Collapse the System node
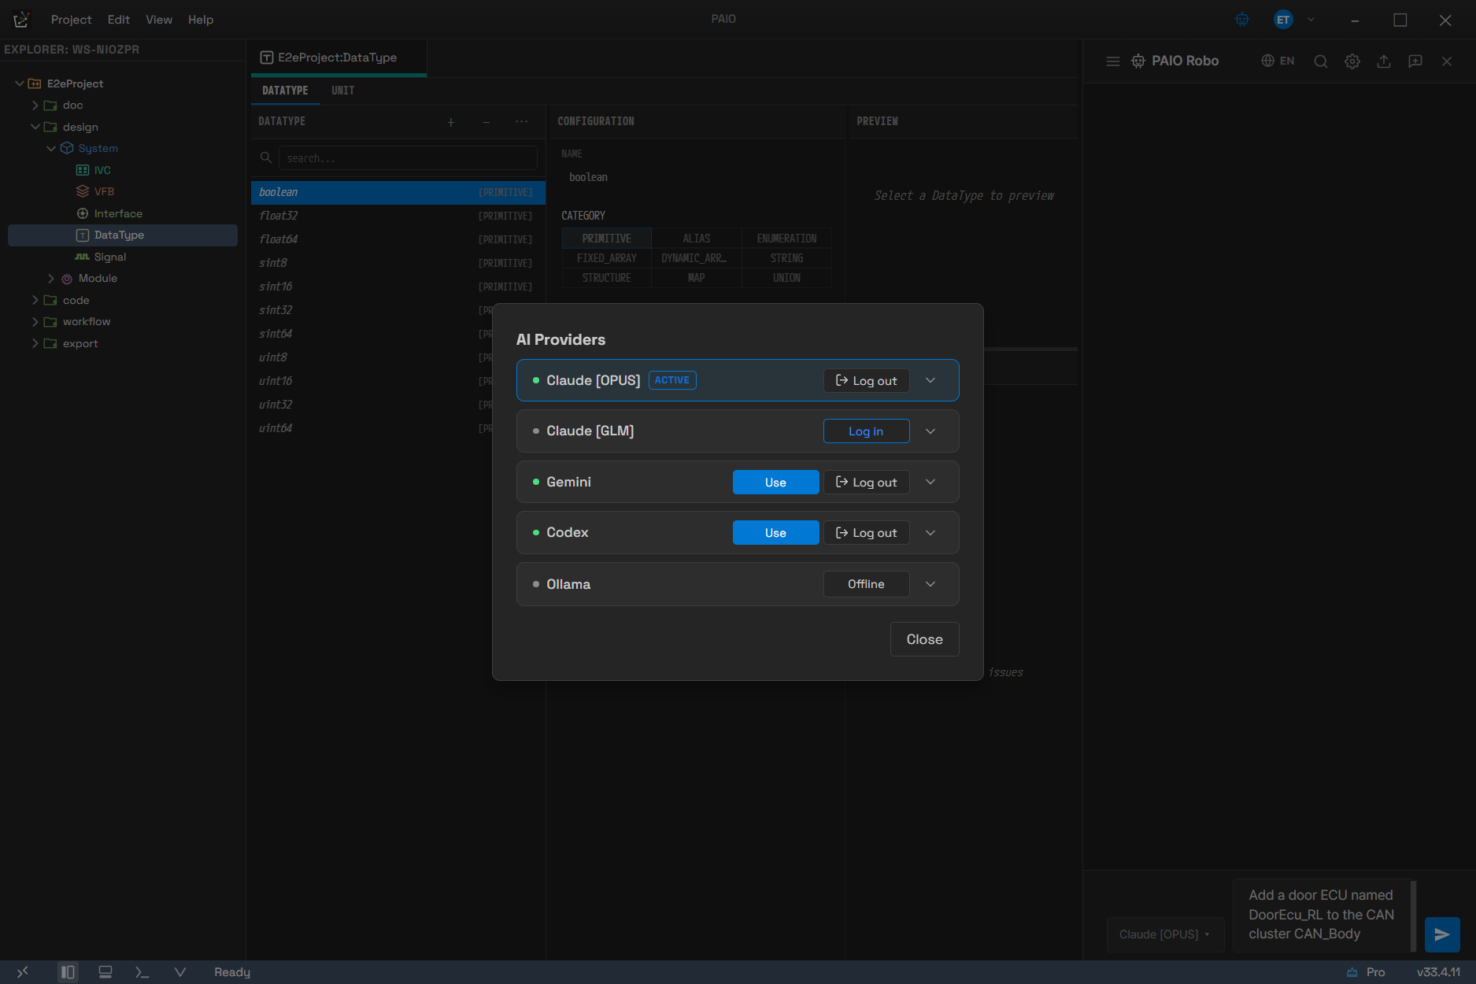1476x984 pixels. coord(51,149)
